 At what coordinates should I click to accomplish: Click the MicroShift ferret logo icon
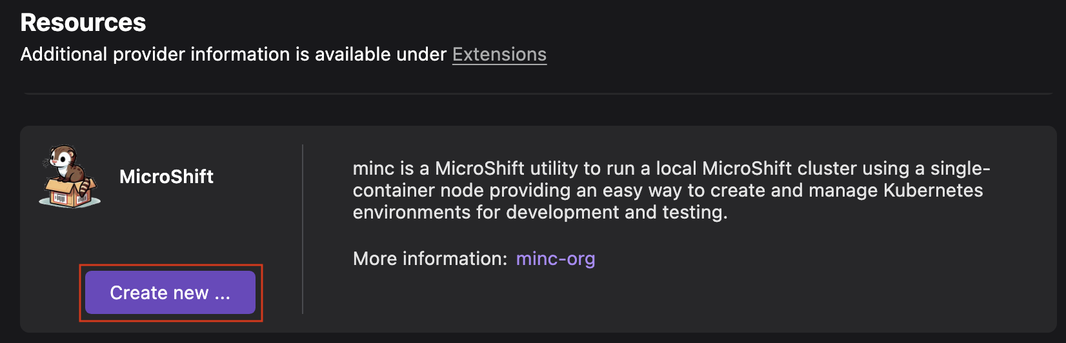point(69,176)
